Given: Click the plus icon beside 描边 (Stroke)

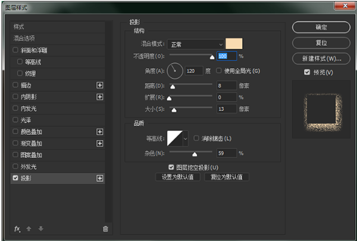Looking at the screenshot, I should 100,85.
